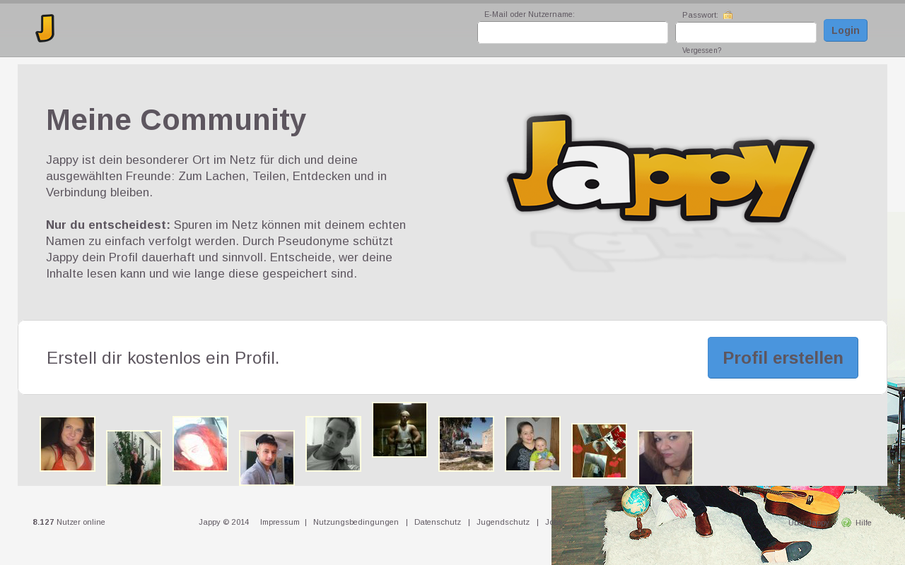Open black-and-white man's face photo
Viewport: 905px width, 565px height.
pos(333,444)
